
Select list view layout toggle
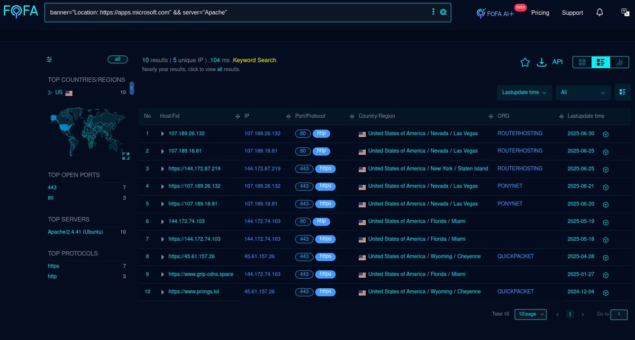(x=601, y=62)
